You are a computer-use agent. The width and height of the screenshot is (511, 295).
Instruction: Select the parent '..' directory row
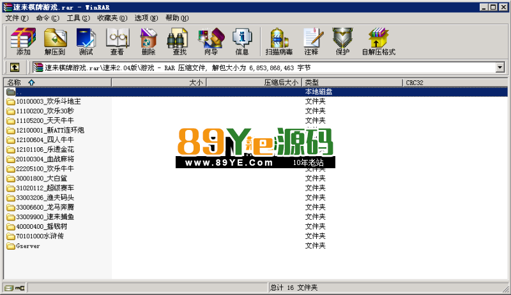pyautogui.click(x=256, y=92)
